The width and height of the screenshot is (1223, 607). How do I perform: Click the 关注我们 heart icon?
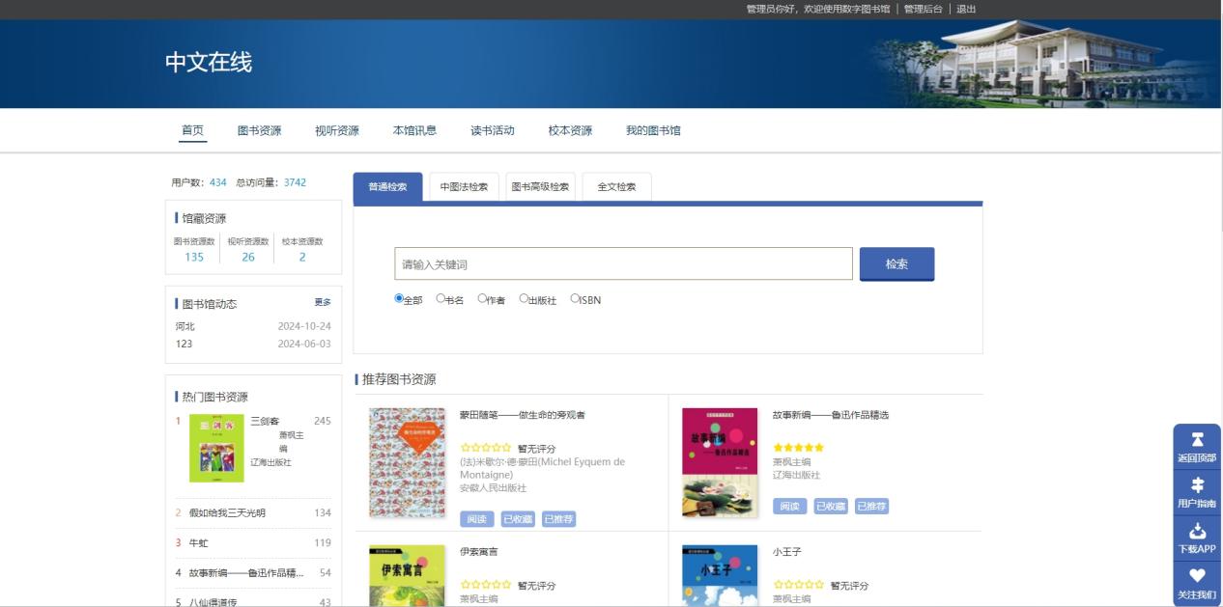point(1197,576)
